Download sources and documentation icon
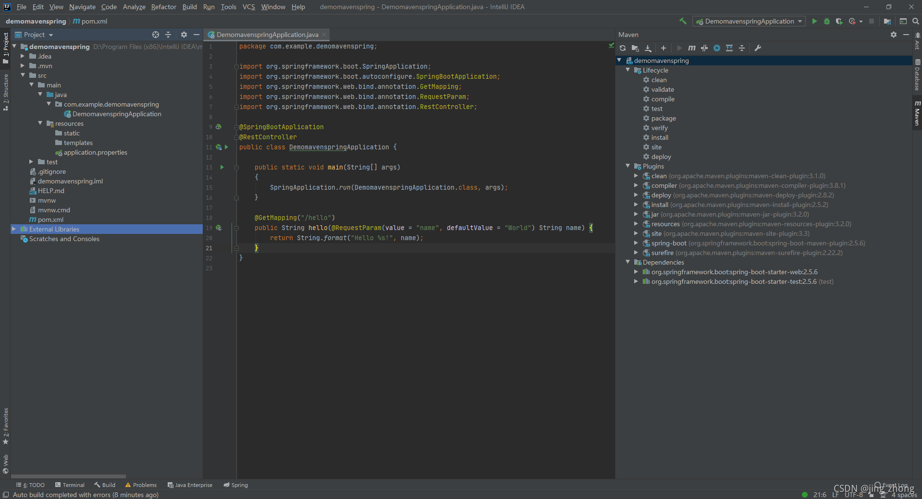The image size is (922, 499). click(x=648, y=48)
